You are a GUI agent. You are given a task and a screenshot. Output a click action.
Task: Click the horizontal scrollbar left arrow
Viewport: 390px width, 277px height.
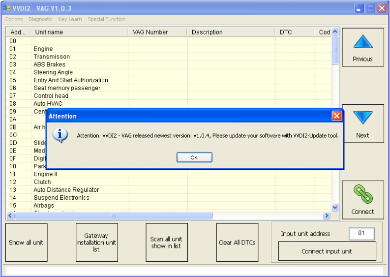coord(10,215)
